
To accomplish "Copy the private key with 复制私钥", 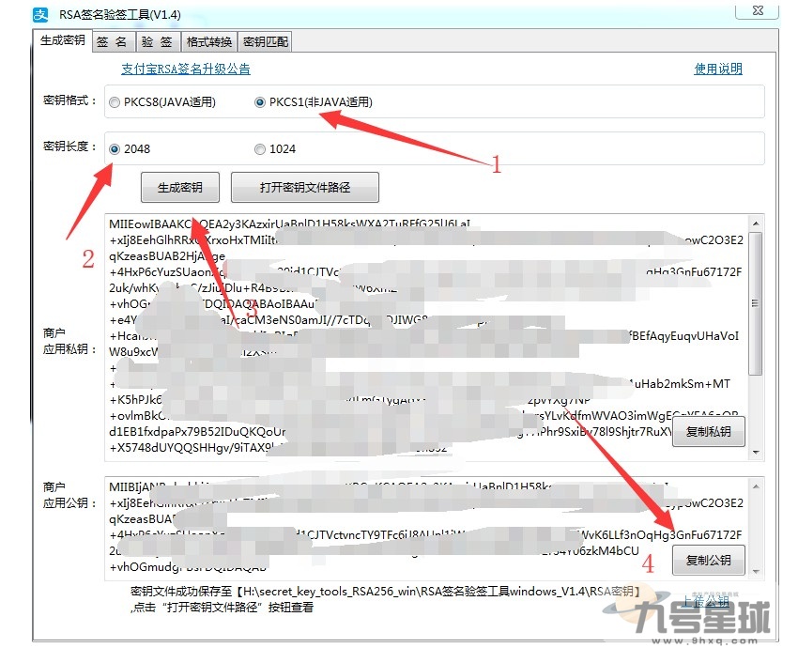I will click(709, 431).
